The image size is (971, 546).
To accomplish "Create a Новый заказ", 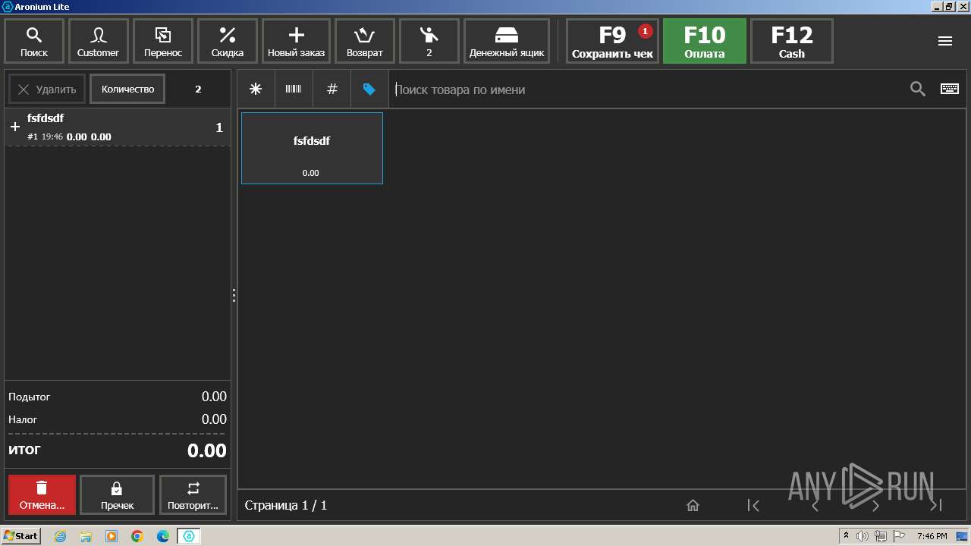I will point(296,41).
